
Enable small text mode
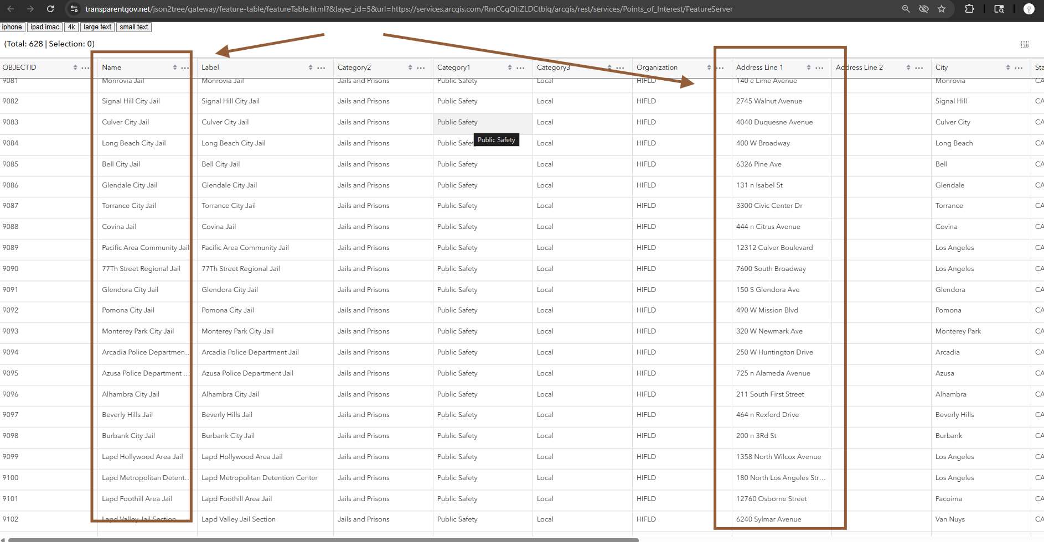(134, 27)
